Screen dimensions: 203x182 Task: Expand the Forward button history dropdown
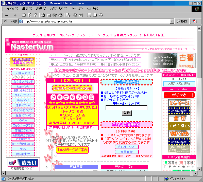click(20, 15)
